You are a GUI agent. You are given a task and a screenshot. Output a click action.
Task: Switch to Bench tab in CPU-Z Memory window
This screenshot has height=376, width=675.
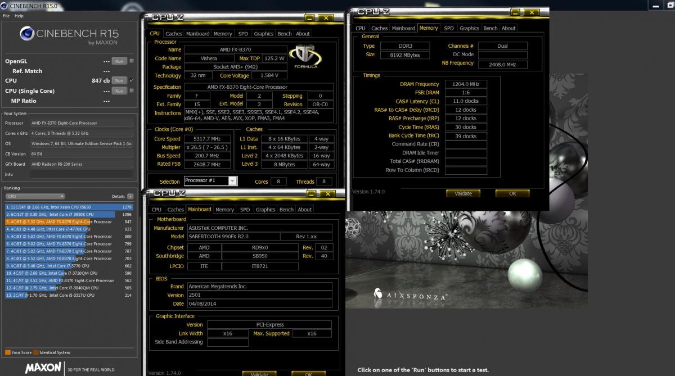(x=490, y=28)
